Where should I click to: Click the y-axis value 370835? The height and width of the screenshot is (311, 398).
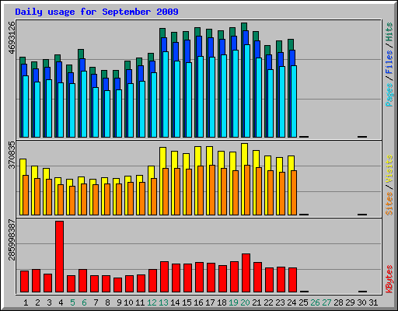12,155
